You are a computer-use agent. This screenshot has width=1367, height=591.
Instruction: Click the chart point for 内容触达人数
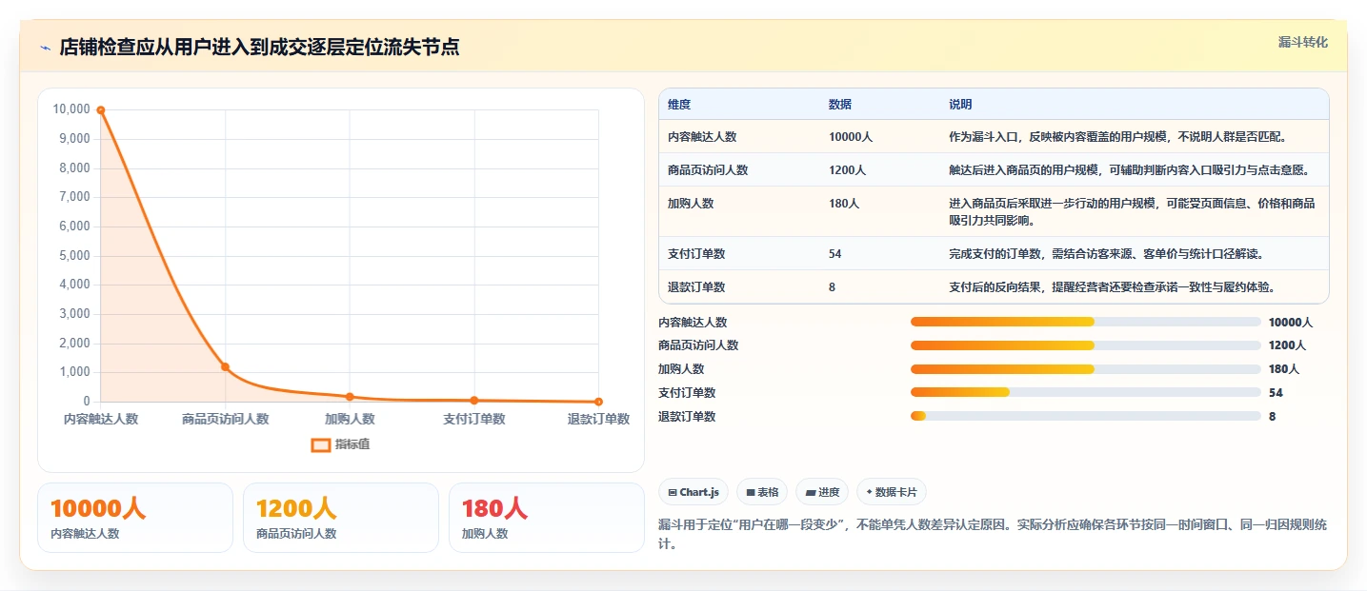coord(101,110)
